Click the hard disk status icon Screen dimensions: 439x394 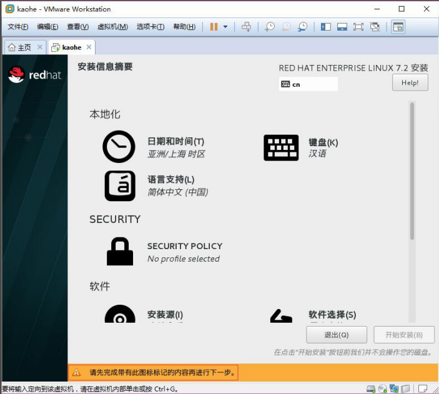371,388
